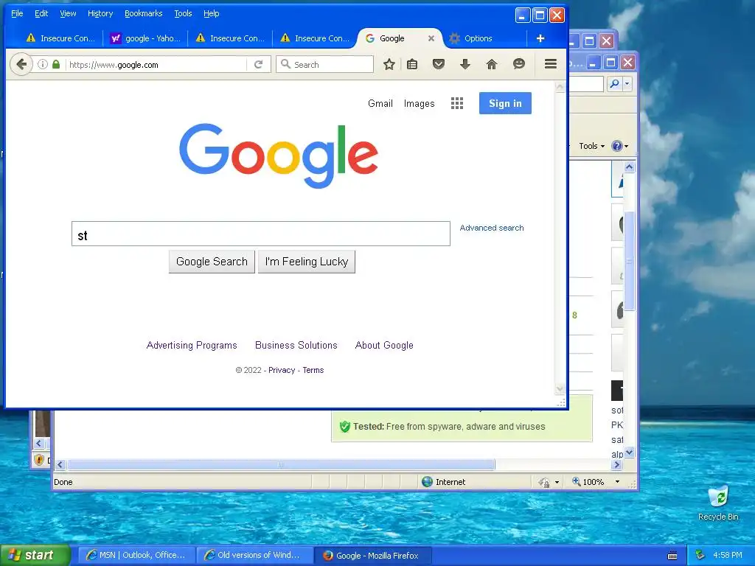Click IE horizontal scrollbar right arrow

point(617,464)
